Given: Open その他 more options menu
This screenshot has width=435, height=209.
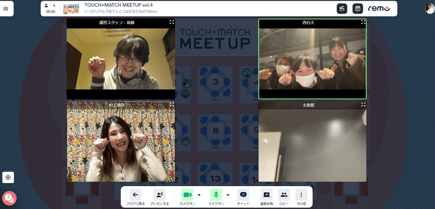Looking at the screenshot, I should tap(301, 195).
